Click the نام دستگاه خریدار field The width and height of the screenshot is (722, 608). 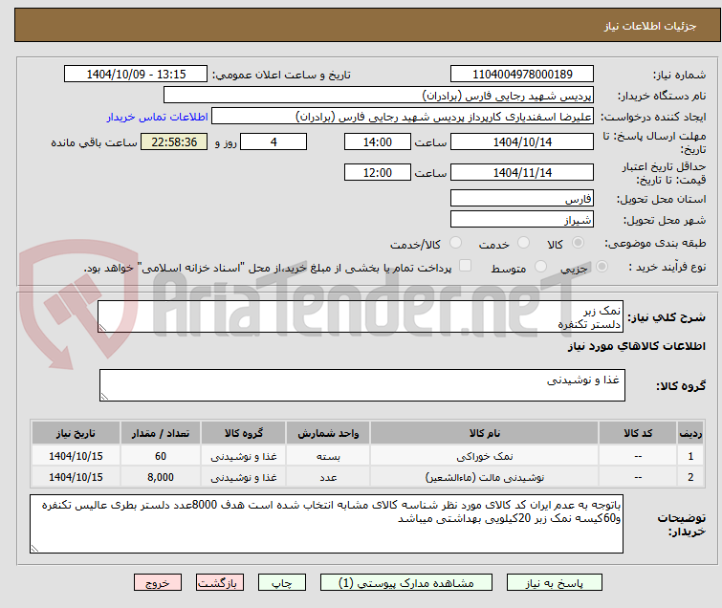[379, 96]
